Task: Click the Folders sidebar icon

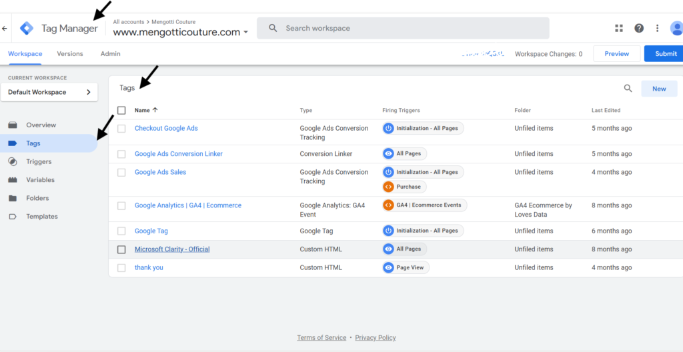Action: (13, 198)
